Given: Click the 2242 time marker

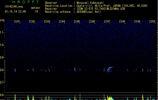Looking at the screenshot, I should (x=32, y=21).
